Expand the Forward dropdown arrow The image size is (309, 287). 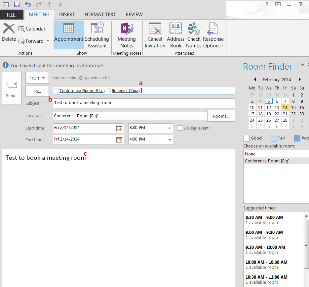(48, 41)
